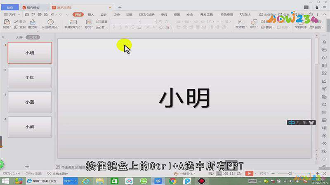The image size is (330, 185).
Task: Select slide thumbnail 小红
Action: coord(30,78)
